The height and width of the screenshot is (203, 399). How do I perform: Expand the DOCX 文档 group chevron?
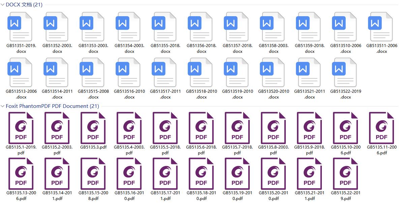(3, 5)
